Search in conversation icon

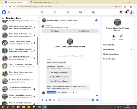click(x=121, y=37)
